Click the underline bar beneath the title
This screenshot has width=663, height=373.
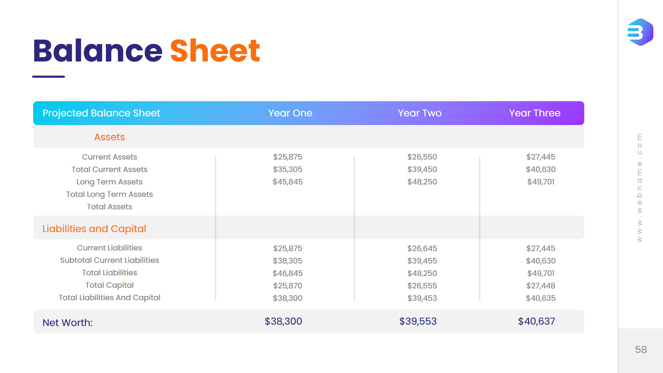click(x=48, y=77)
